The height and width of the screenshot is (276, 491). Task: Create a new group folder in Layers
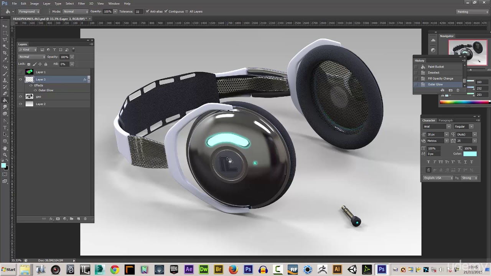72,219
